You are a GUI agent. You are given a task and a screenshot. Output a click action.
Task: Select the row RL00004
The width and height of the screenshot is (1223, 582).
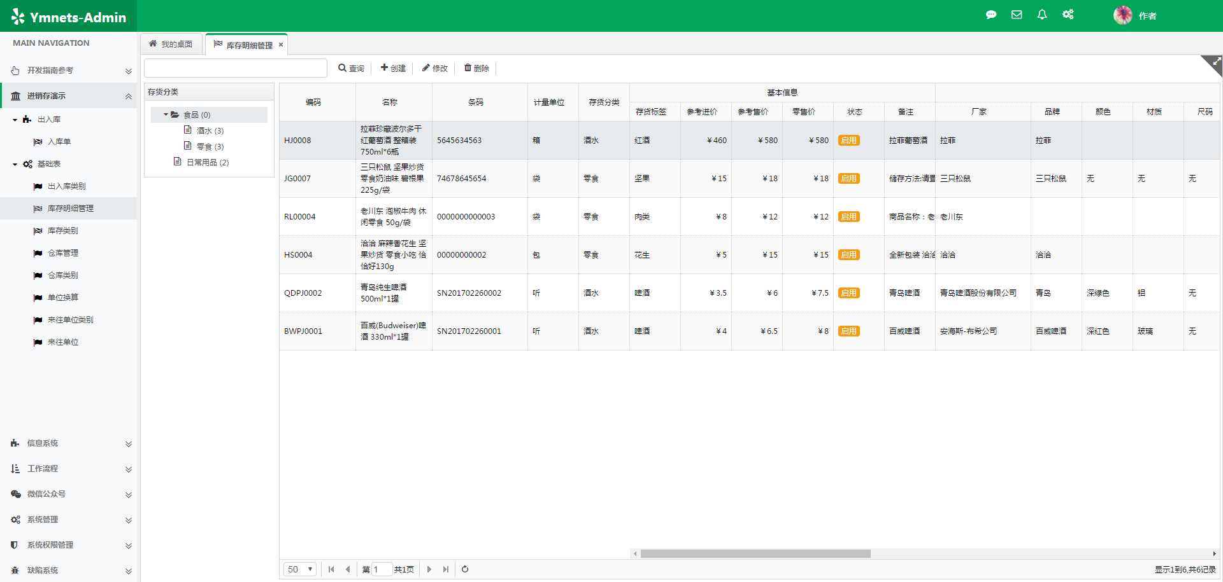[x=750, y=217]
